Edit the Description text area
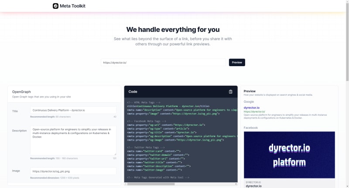349x188 pixels. (x=73, y=141)
